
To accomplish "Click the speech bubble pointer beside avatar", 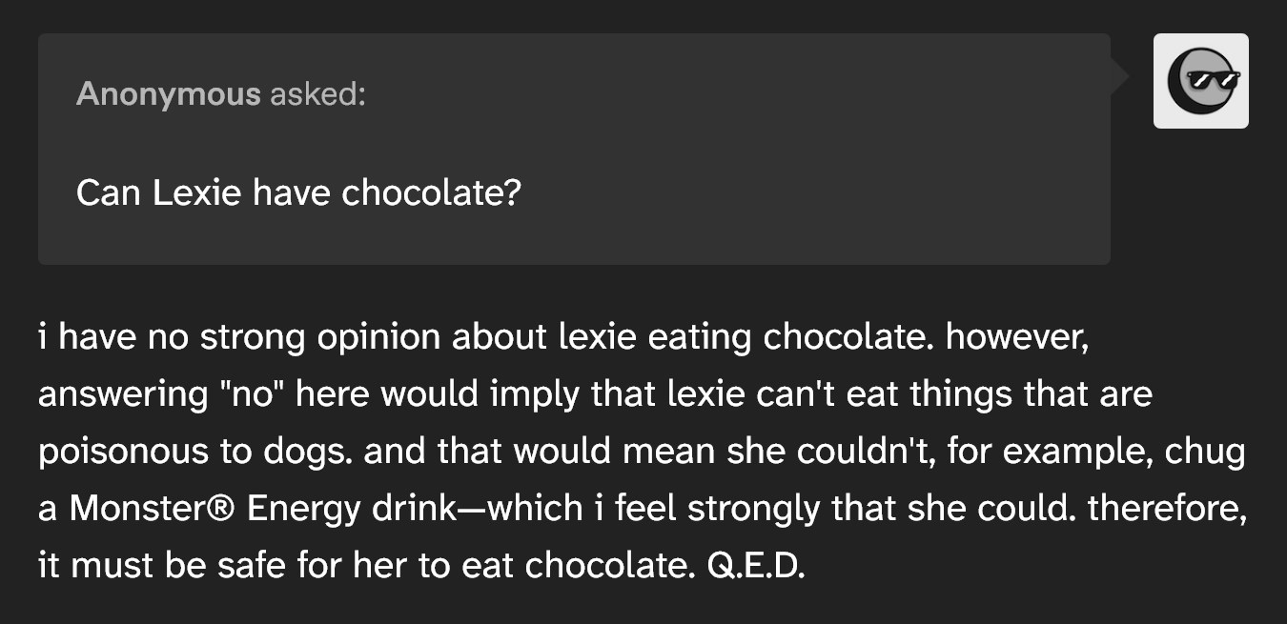I will [x=1120, y=74].
